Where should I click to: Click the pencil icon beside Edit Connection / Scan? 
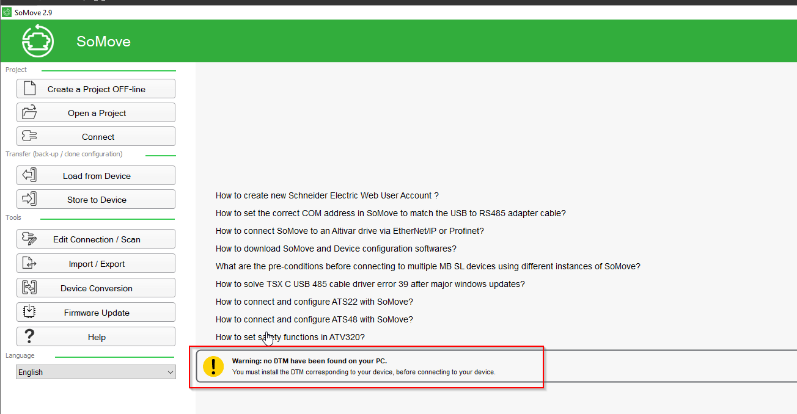point(29,239)
